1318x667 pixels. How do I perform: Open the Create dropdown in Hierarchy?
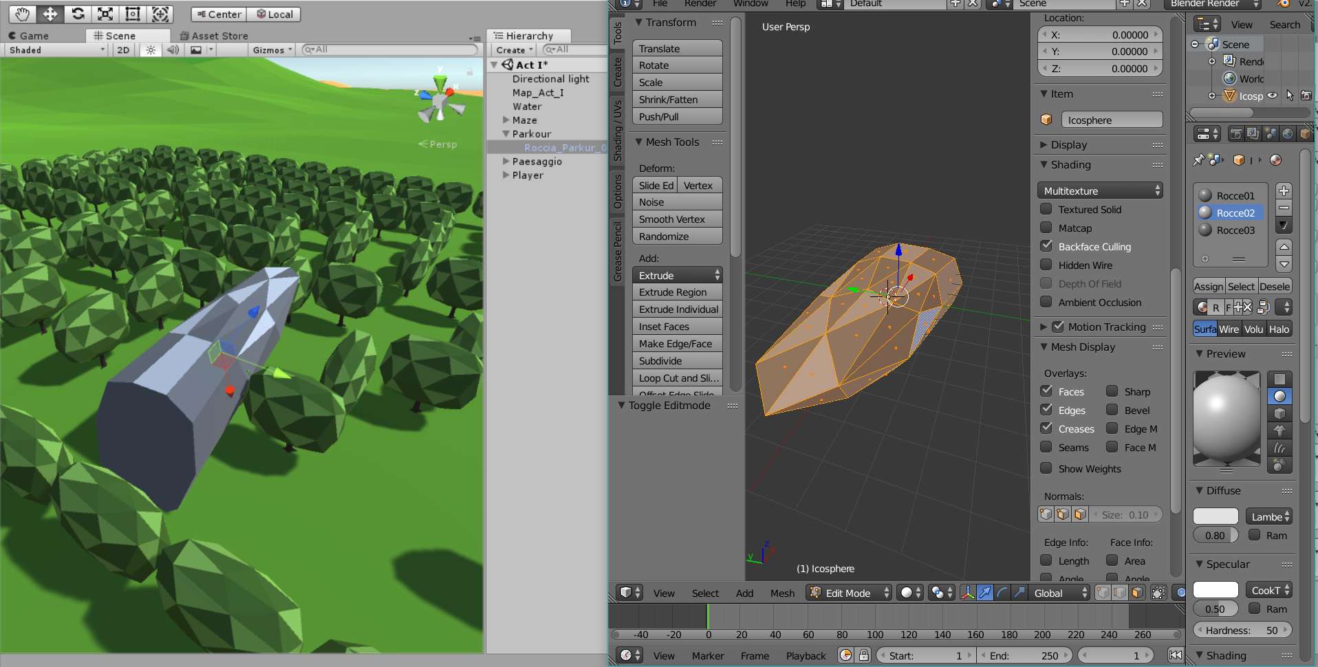pyautogui.click(x=515, y=50)
